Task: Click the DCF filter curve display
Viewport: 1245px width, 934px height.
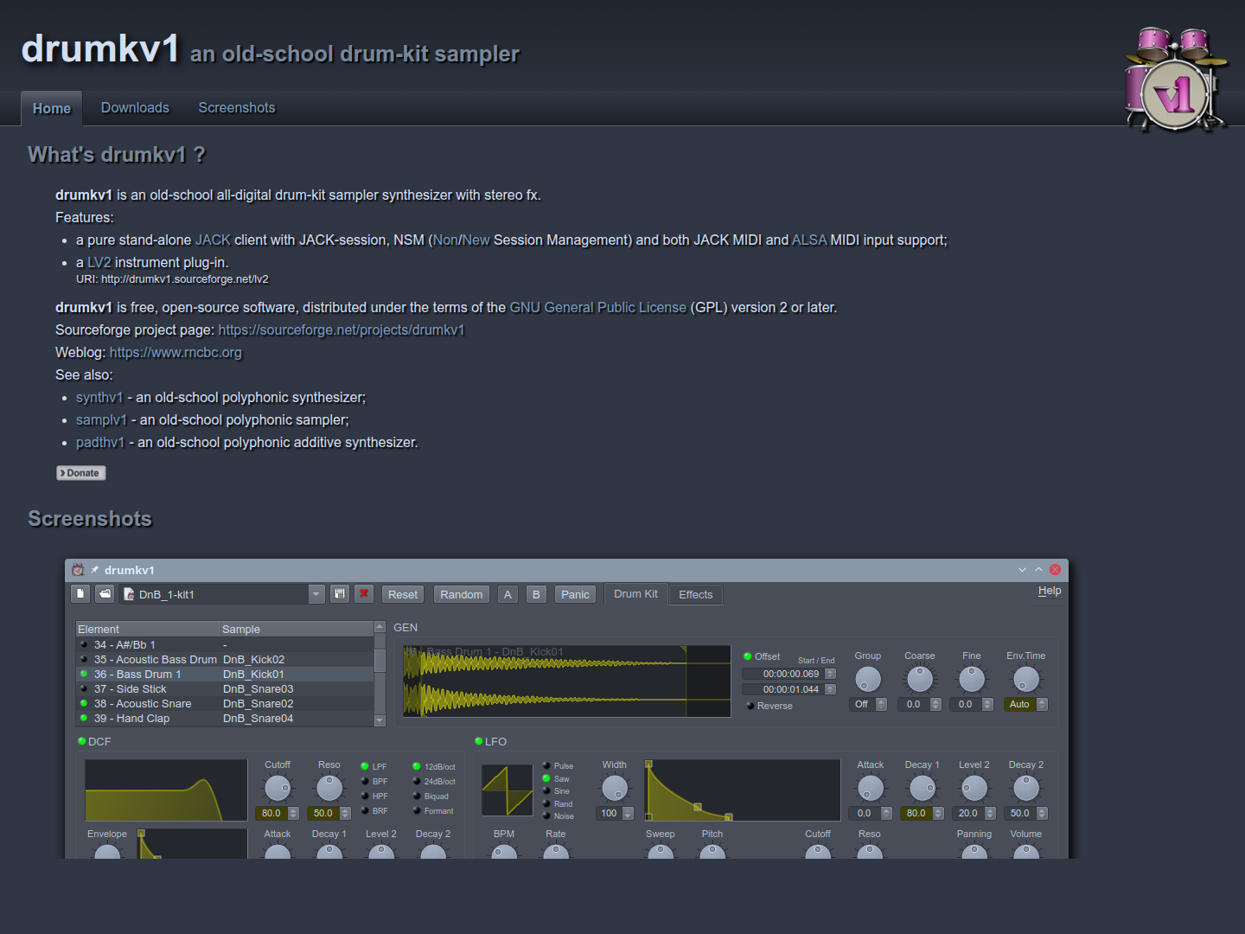Action: pos(166,790)
